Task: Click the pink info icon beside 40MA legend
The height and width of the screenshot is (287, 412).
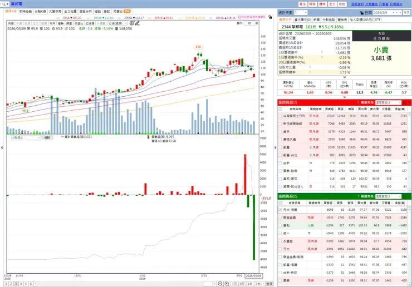Action: [239, 17]
